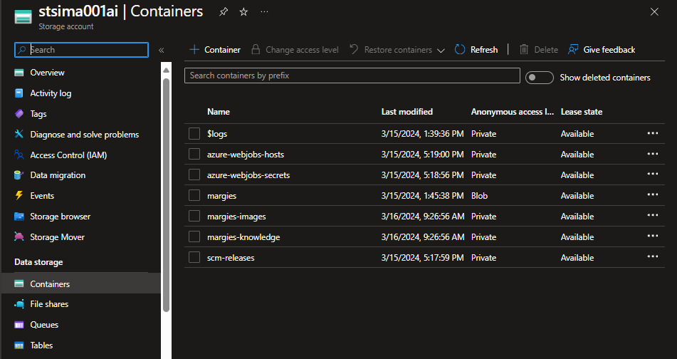Click Change access level button
Viewport: 677px width, 359px height.
point(295,50)
